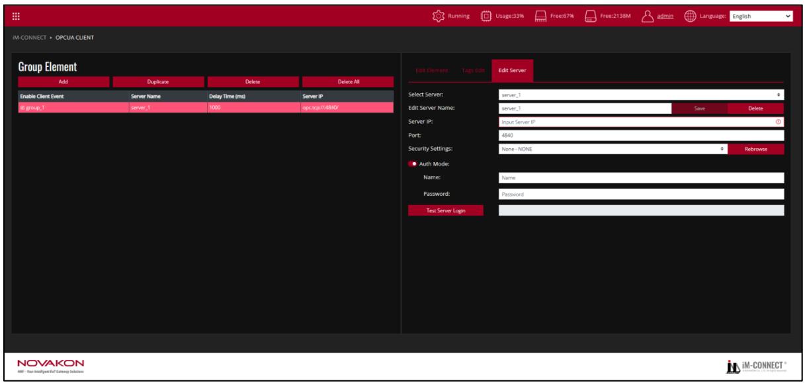Click the globe Language icon
Image resolution: width=805 pixels, height=383 pixels.
click(688, 15)
